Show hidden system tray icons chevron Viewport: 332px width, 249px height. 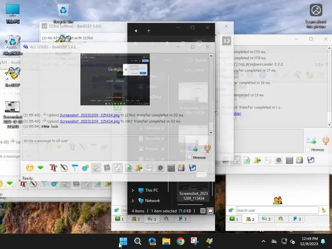264,241
